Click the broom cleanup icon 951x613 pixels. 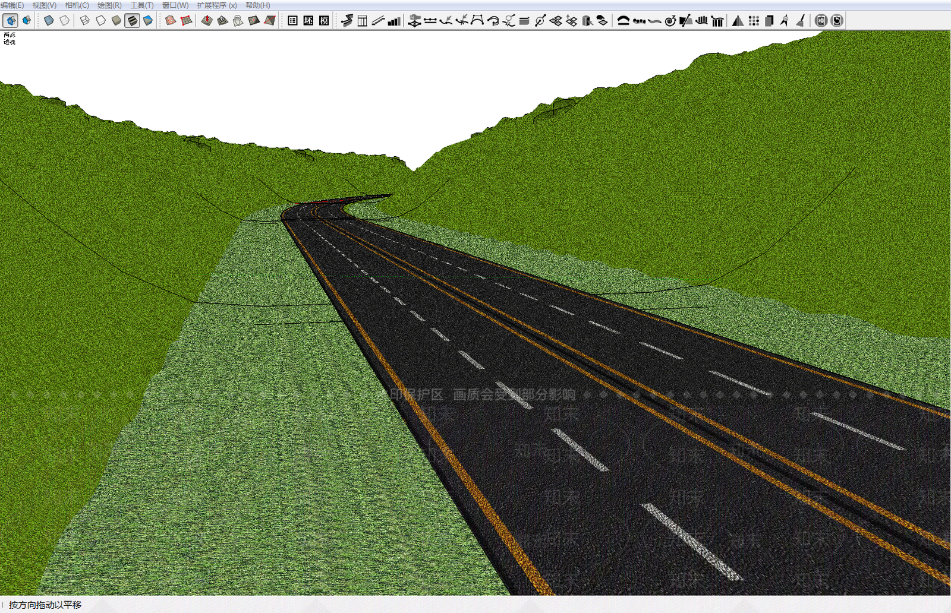tap(801, 21)
